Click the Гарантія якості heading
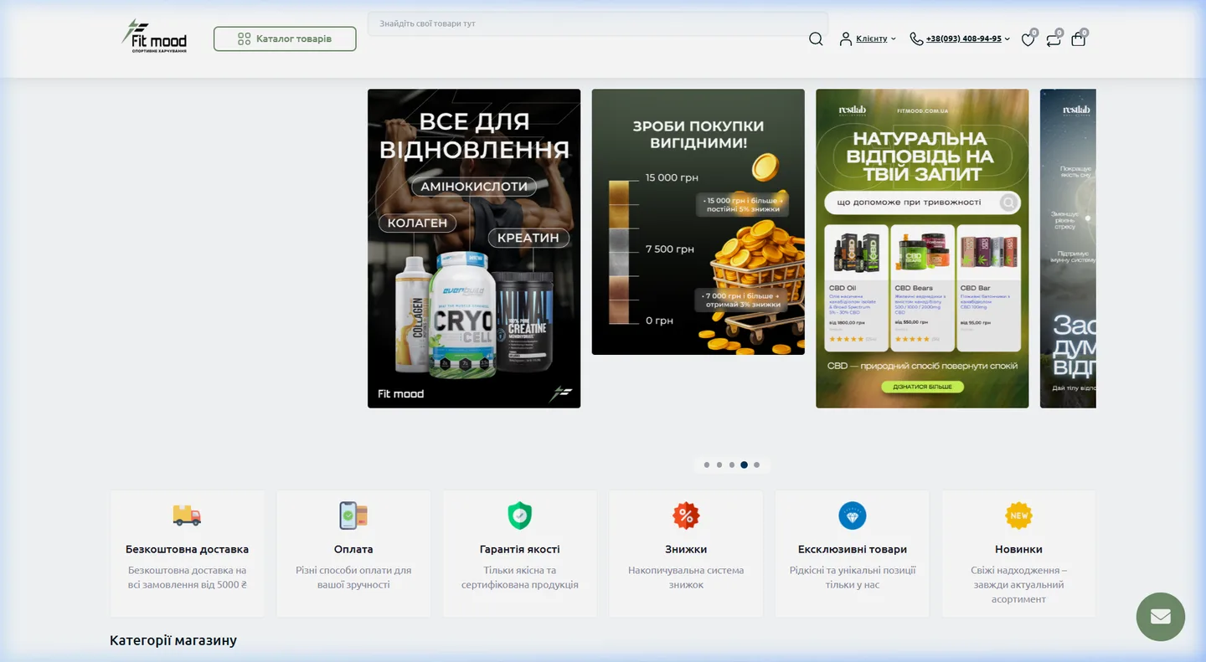1206x662 pixels. (x=520, y=550)
